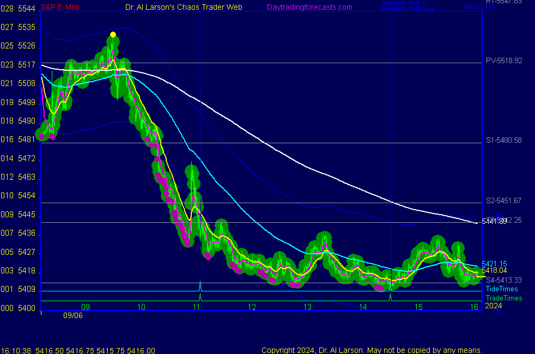Click the 016 5481 price axis label
Image resolution: width=535 pixels, height=354 pixels.
pyautogui.click(x=18, y=139)
